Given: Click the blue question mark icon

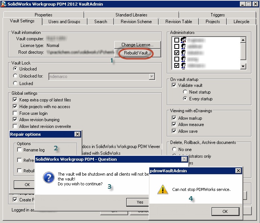Looking at the screenshot, I should (x=49, y=178).
